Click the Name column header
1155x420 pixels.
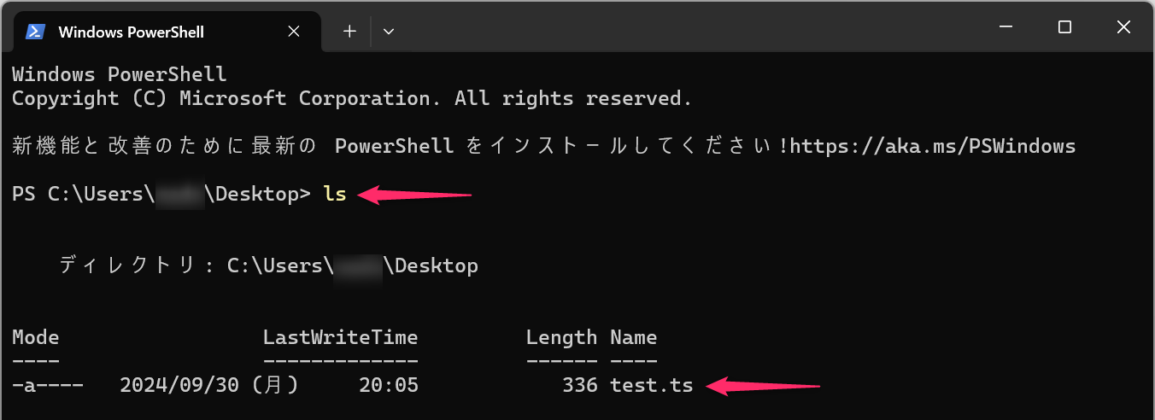tap(633, 337)
